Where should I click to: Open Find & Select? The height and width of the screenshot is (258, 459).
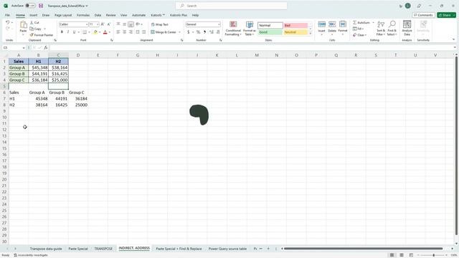(x=392, y=29)
